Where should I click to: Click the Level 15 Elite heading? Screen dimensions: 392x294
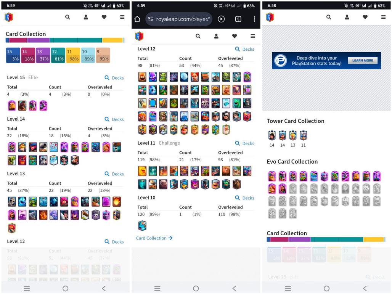pyautogui.click(x=22, y=77)
